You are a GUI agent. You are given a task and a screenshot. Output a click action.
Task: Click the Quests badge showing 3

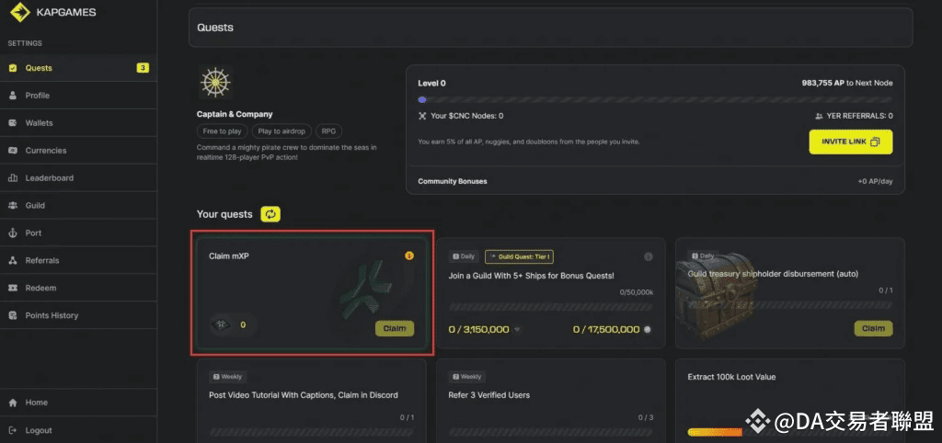coord(143,68)
